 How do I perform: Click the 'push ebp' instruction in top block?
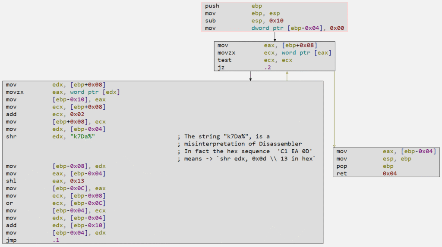[x=233, y=6]
